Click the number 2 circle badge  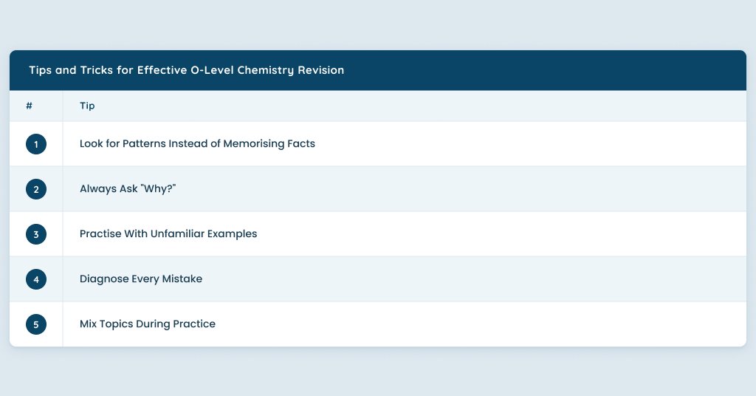[x=36, y=189]
